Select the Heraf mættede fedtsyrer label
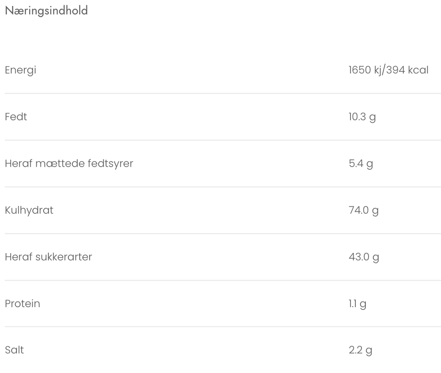The image size is (441, 373). tap(69, 164)
